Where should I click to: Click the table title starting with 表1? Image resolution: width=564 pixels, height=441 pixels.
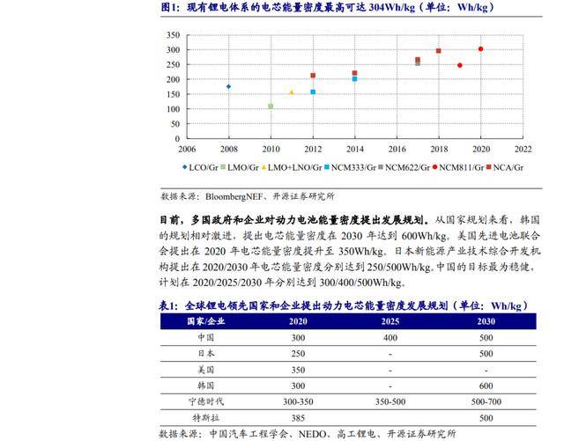pyautogui.click(x=344, y=305)
